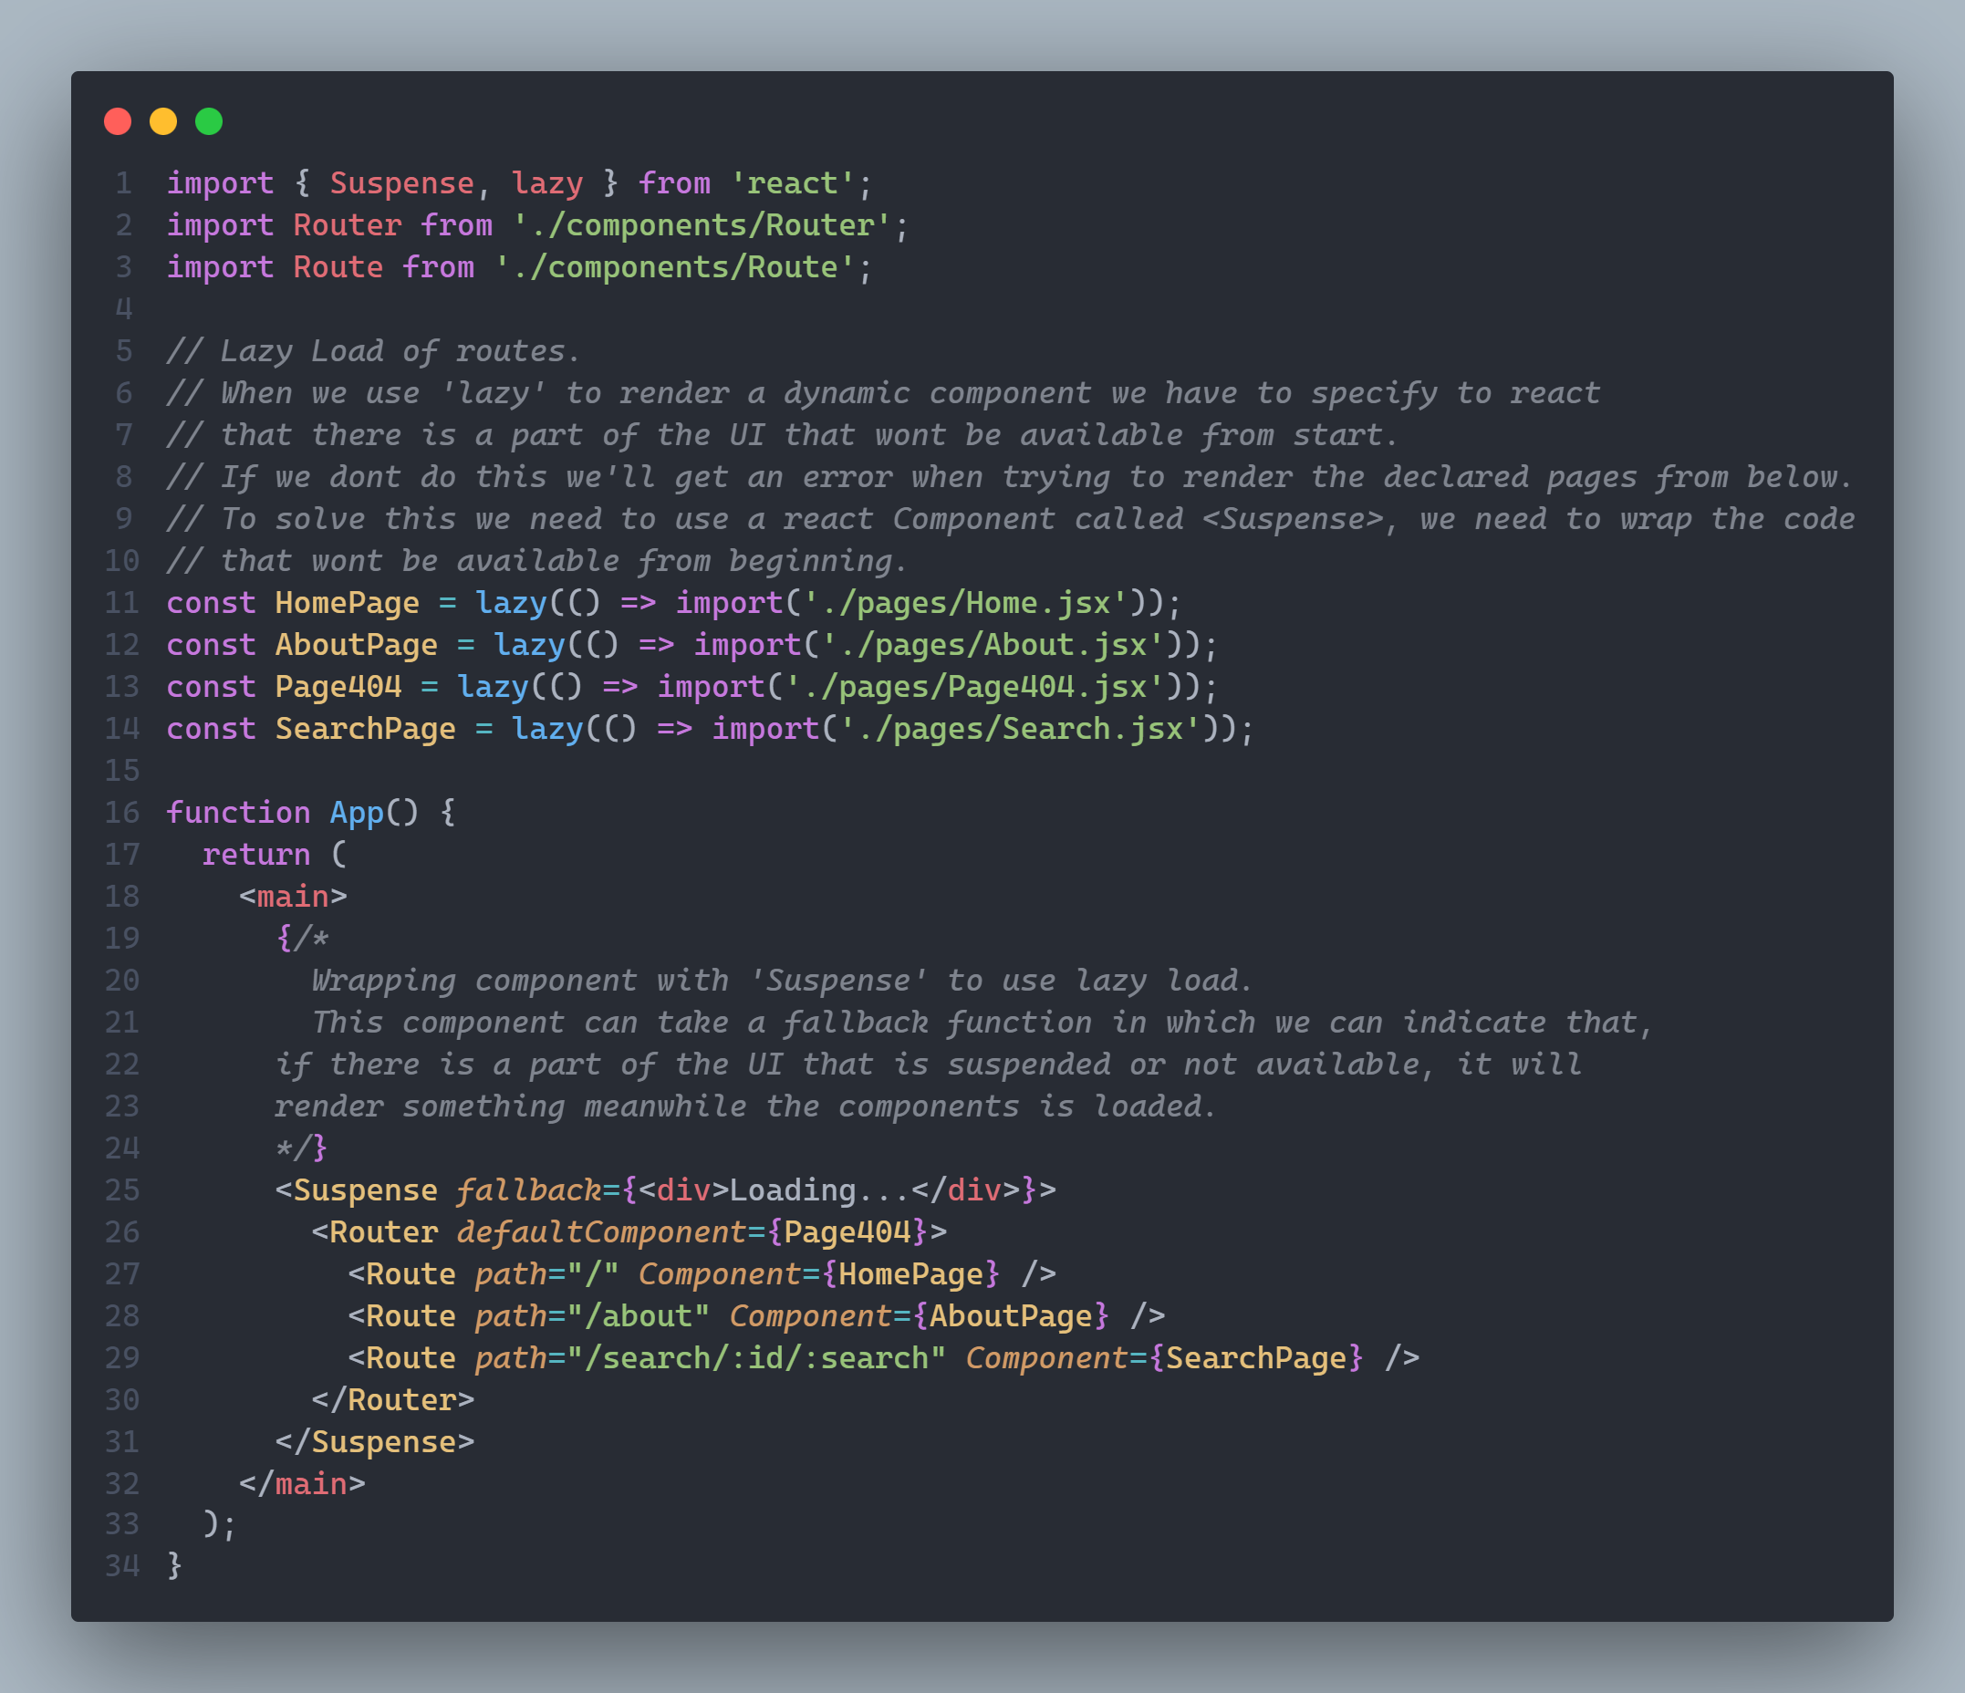1965x1693 pixels.
Task: Click './components/Router' import path
Action: point(702,225)
